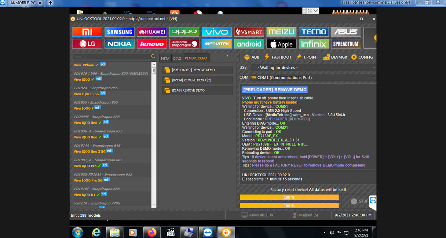Open the ADB tool

252,57
